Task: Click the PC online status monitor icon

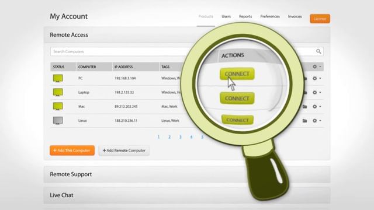Action: pyautogui.click(x=58, y=78)
